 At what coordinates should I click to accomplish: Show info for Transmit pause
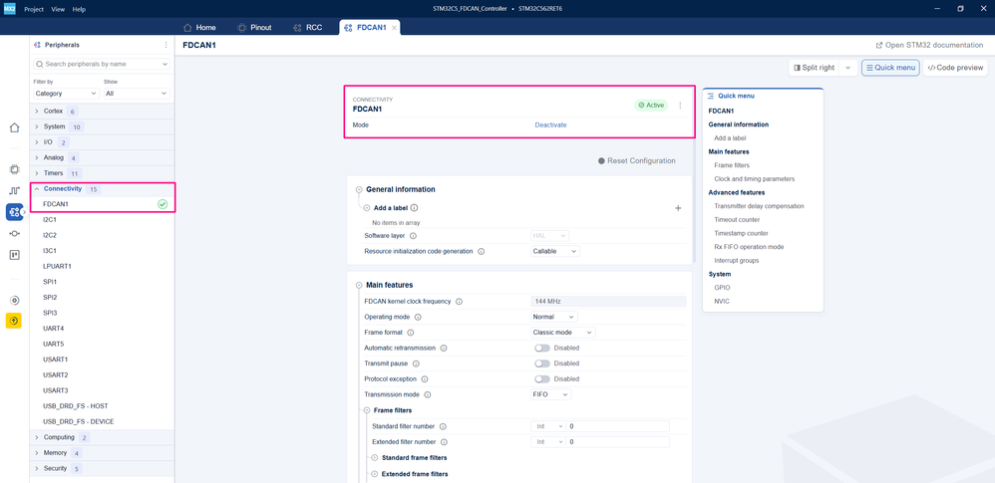(x=414, y=363)
